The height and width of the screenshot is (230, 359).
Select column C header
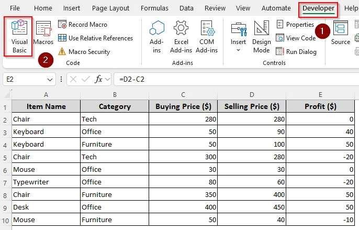tap(183, 95)
